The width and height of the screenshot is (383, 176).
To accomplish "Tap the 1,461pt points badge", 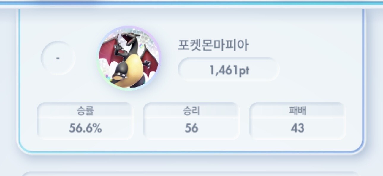I will pyautogui.click(x=229, y=70).
